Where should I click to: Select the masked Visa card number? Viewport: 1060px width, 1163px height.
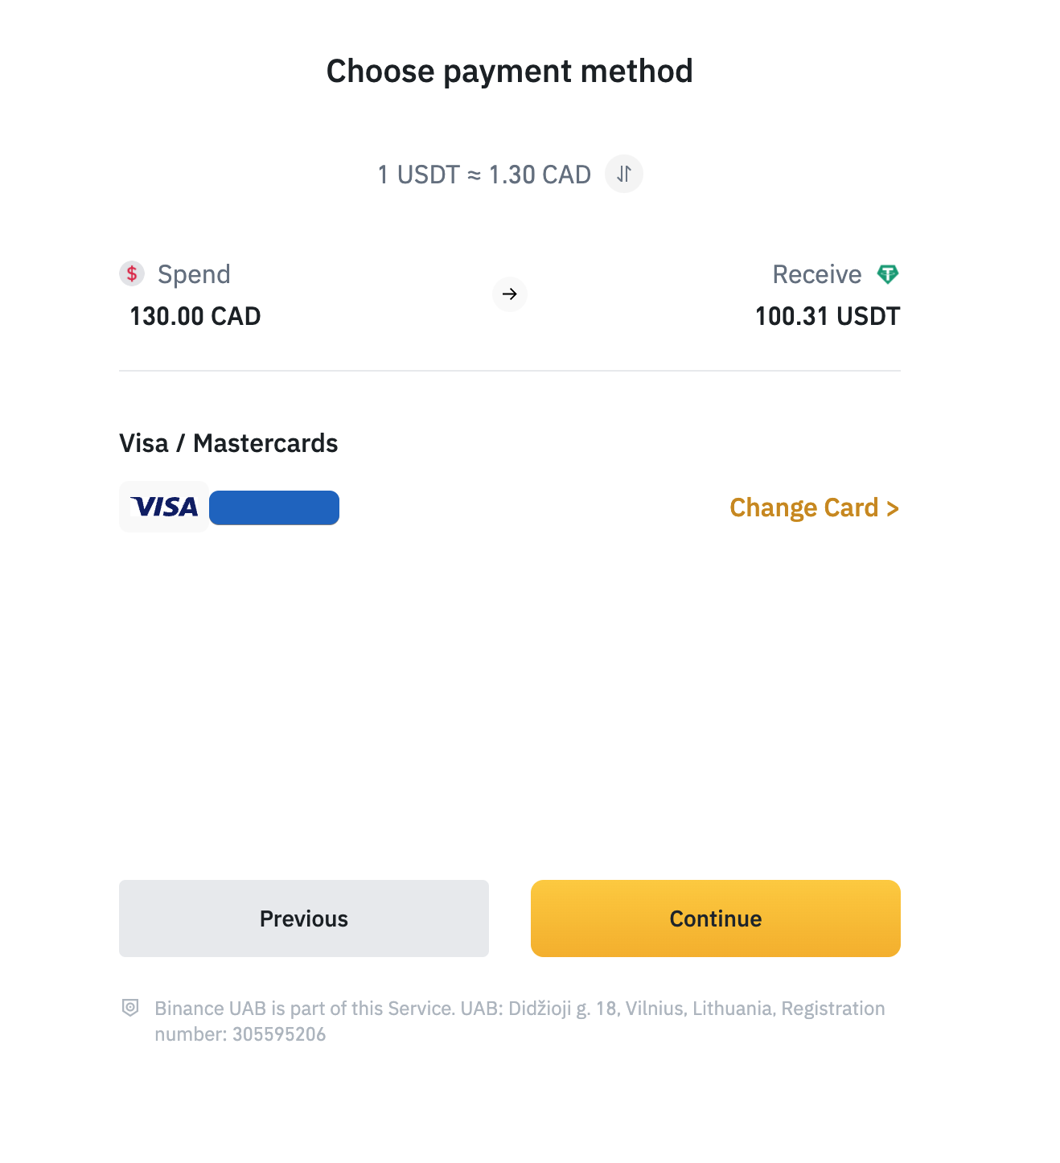[x=274, y=508]
